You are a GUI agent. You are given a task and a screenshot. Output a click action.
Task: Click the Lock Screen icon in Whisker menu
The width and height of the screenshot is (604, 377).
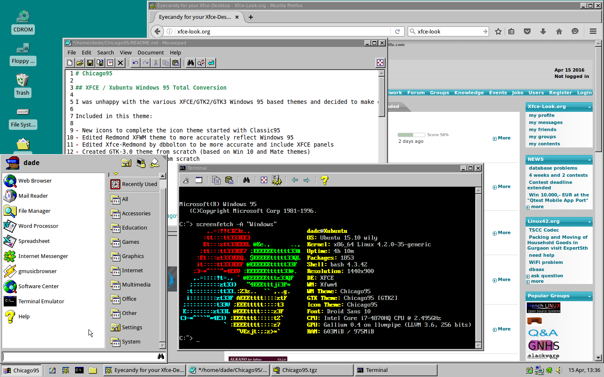click(141, 163)
